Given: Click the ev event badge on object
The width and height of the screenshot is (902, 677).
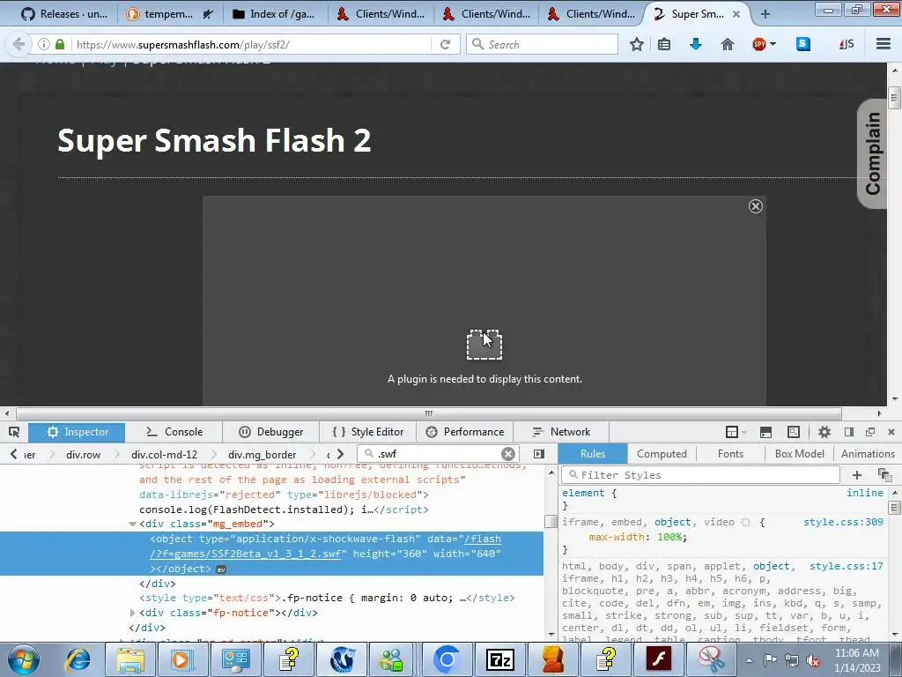Looking at the screenshot, I should click(x=221, y=569).
